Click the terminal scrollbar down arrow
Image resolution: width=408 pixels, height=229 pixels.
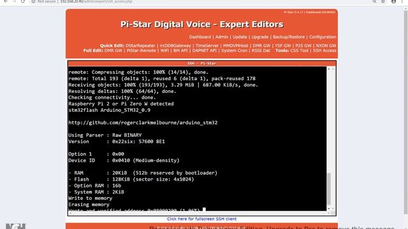click(329, 209)
